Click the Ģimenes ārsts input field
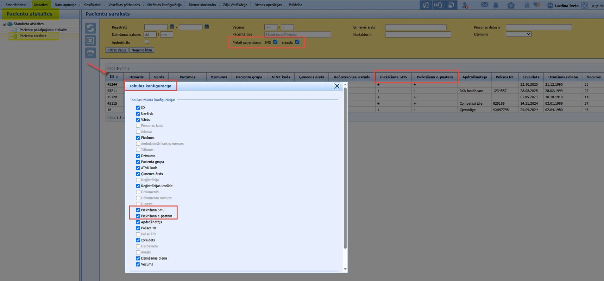The width and height of the screenshot is (604, 281). (x=416, y=27)
